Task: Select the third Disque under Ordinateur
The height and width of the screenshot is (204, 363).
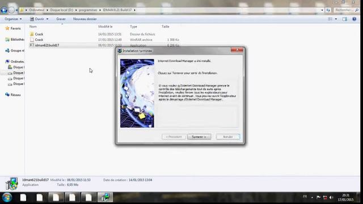Action: 19,78
